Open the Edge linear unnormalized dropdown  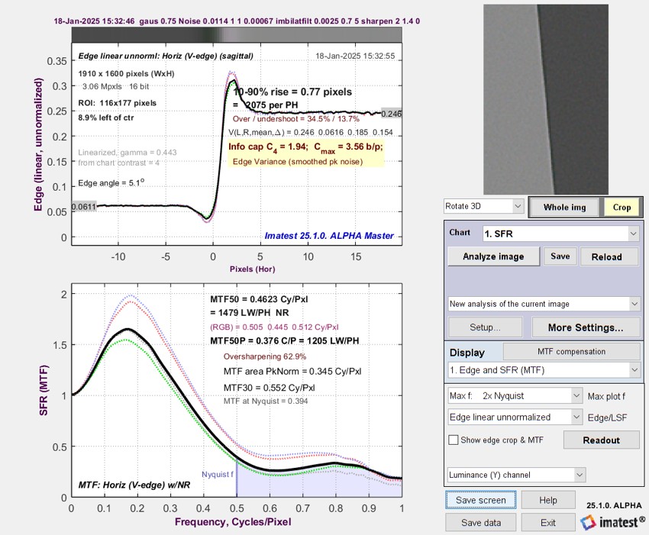point(515,417)
